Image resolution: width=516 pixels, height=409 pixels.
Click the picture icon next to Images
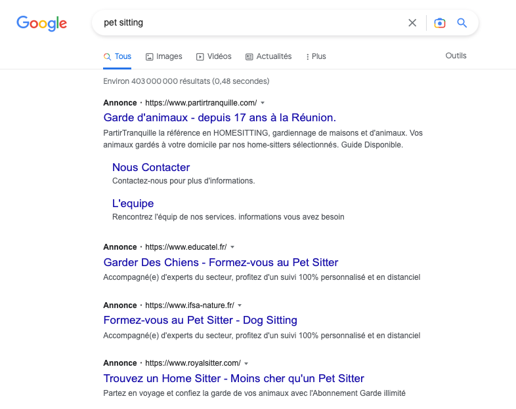point(150,57)
